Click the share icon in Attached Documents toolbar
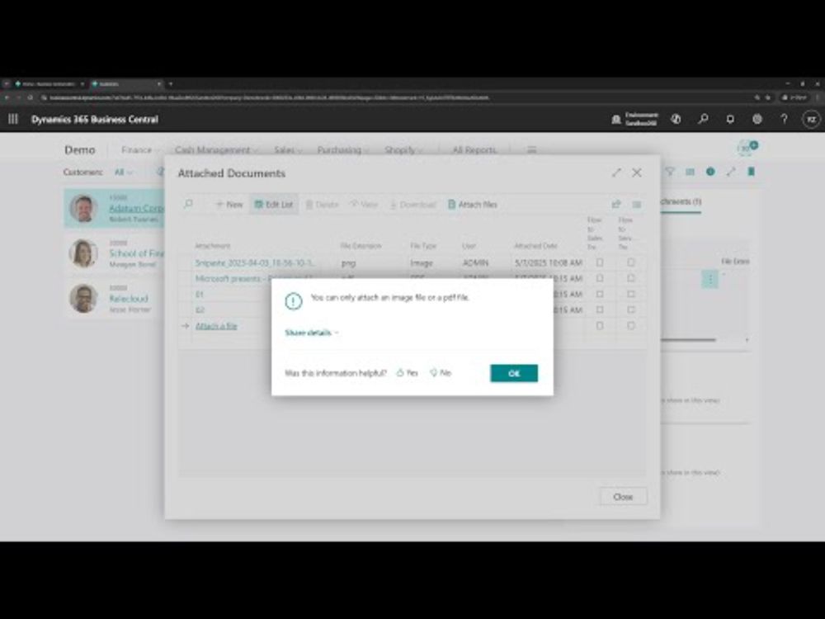Screen dimensions: 825x619 click(x=616, y=204)
